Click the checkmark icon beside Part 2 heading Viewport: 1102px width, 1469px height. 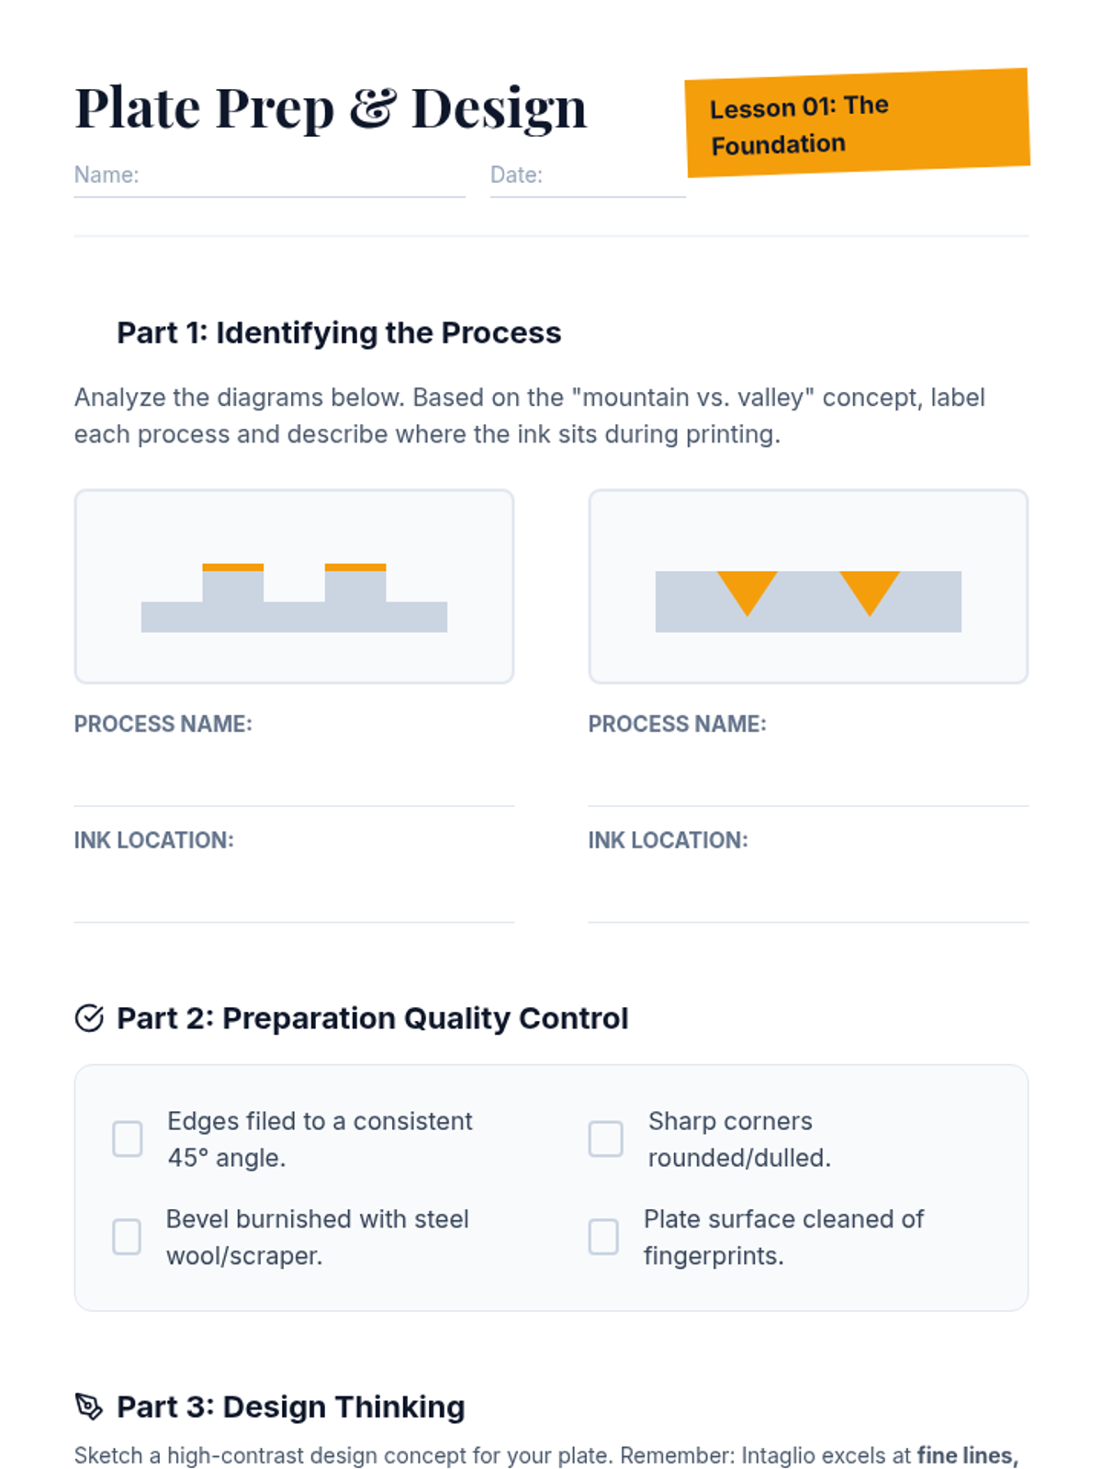(89, 1018)
